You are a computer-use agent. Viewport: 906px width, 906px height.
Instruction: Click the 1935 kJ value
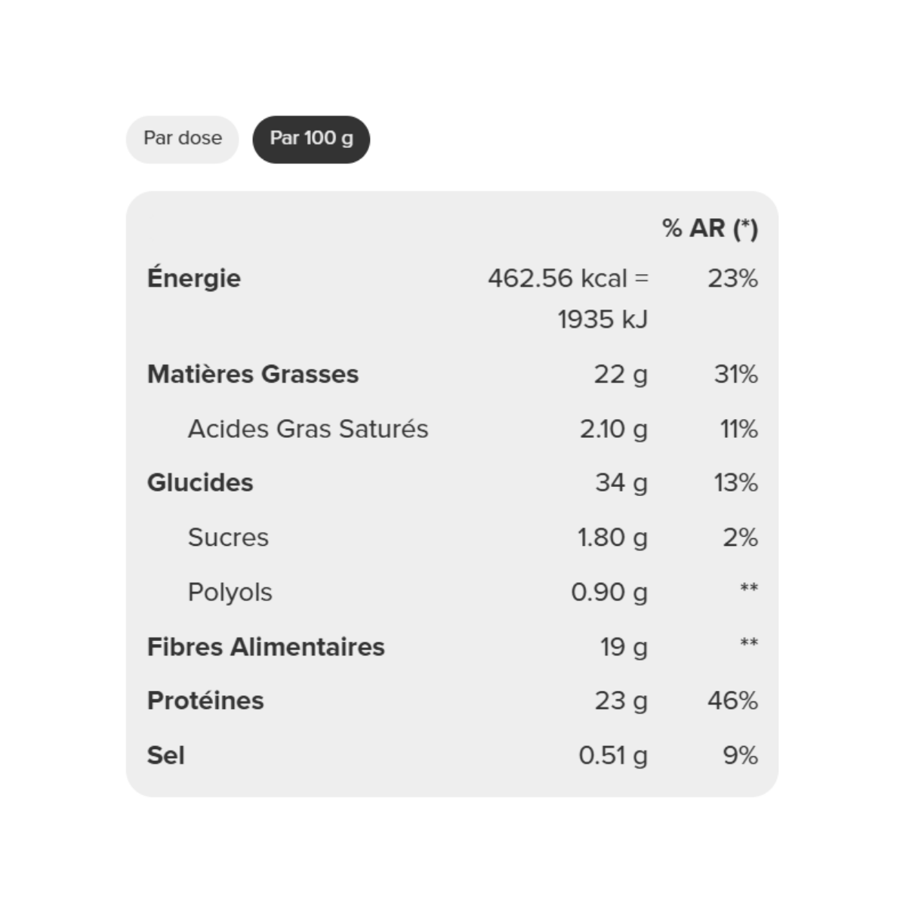click(602, 319)
